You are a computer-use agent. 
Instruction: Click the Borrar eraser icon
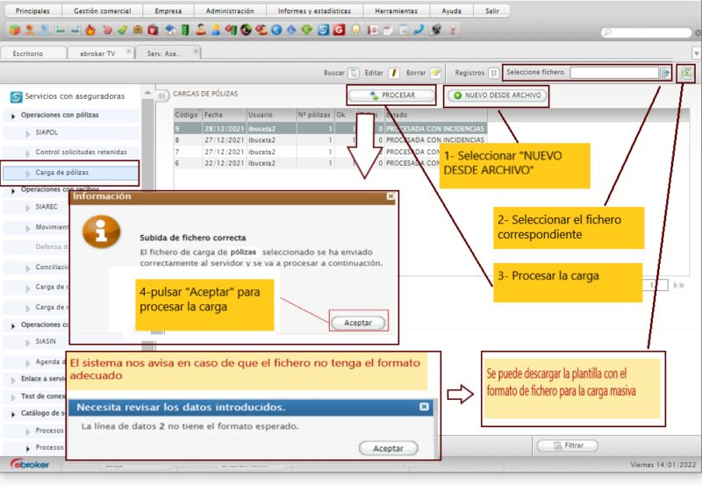435,73
